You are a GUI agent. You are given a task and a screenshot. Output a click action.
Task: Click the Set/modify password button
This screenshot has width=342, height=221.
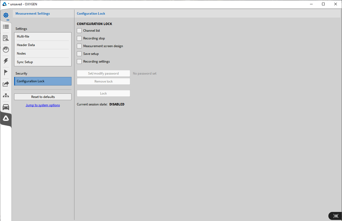point(103,73)
